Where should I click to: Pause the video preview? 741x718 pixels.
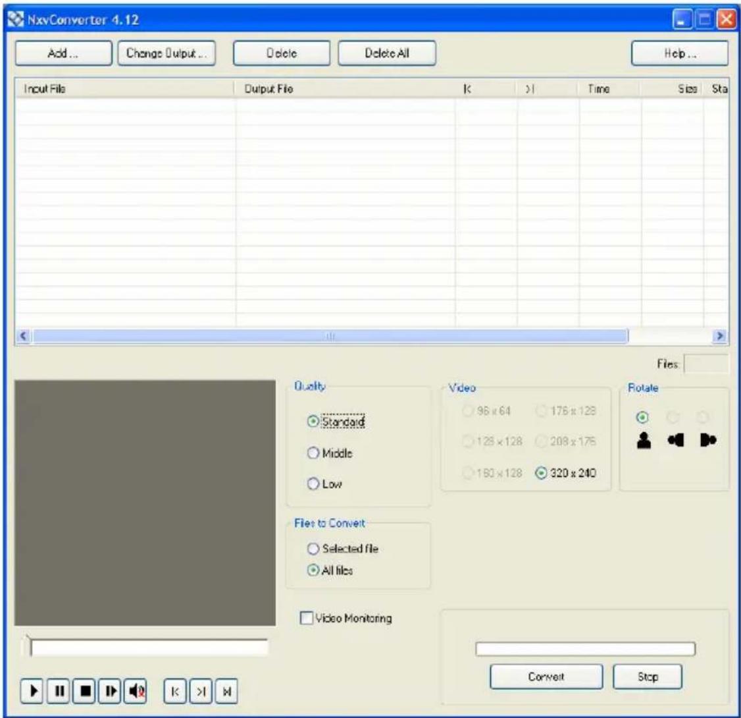click(x=59, y=691)
